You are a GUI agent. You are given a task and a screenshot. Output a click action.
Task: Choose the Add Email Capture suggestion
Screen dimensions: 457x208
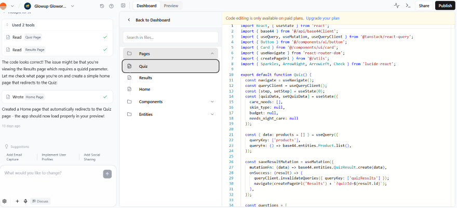[15, 157]
